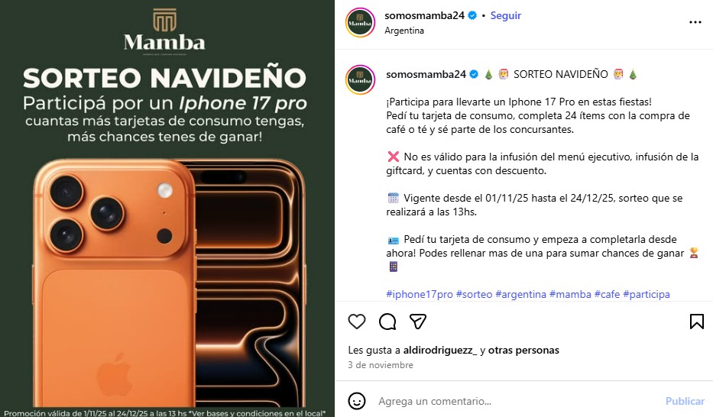713x417 pixels.
Task: Click the Seguir follow button
Action: click(x=506, y=15)
